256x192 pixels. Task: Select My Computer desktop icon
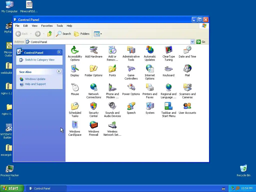click(x=9, y=7)
